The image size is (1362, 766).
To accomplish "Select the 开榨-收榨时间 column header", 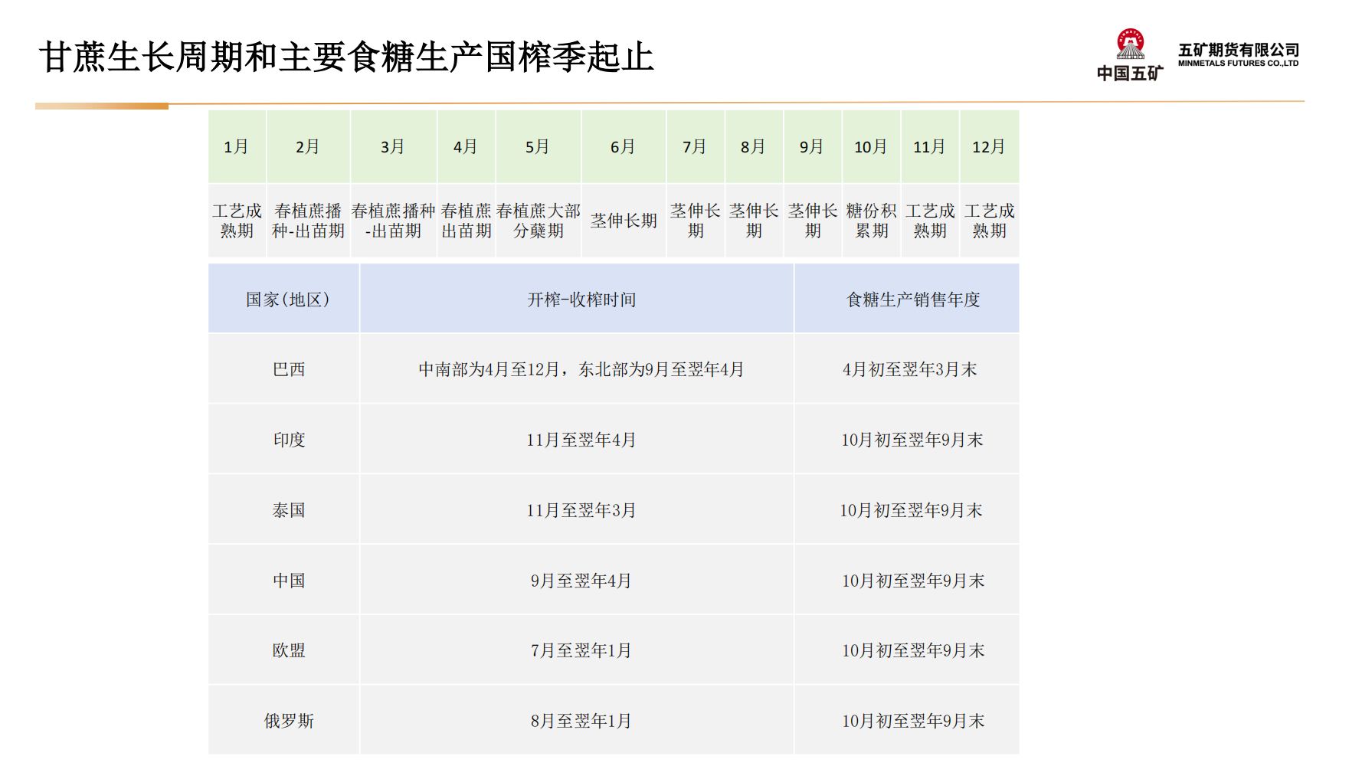I will 581,300.
